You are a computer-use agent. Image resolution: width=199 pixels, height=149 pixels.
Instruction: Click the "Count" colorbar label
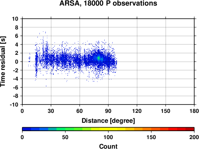[x=108, y=146]
